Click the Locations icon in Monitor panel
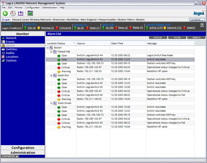This screenshot has width=207, height=163. 3,57
